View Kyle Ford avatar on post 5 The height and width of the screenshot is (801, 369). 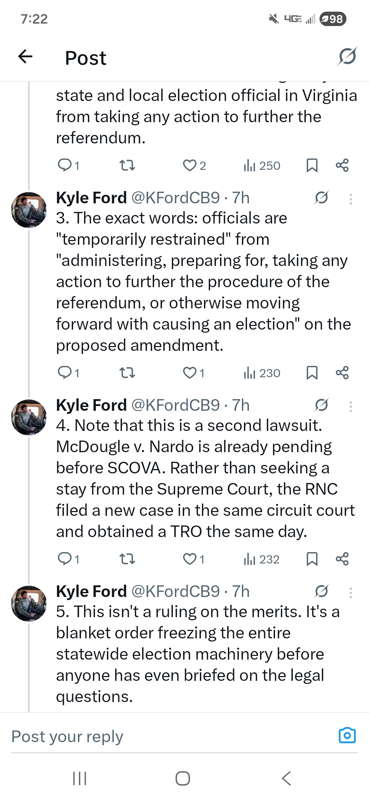[29, 603]
